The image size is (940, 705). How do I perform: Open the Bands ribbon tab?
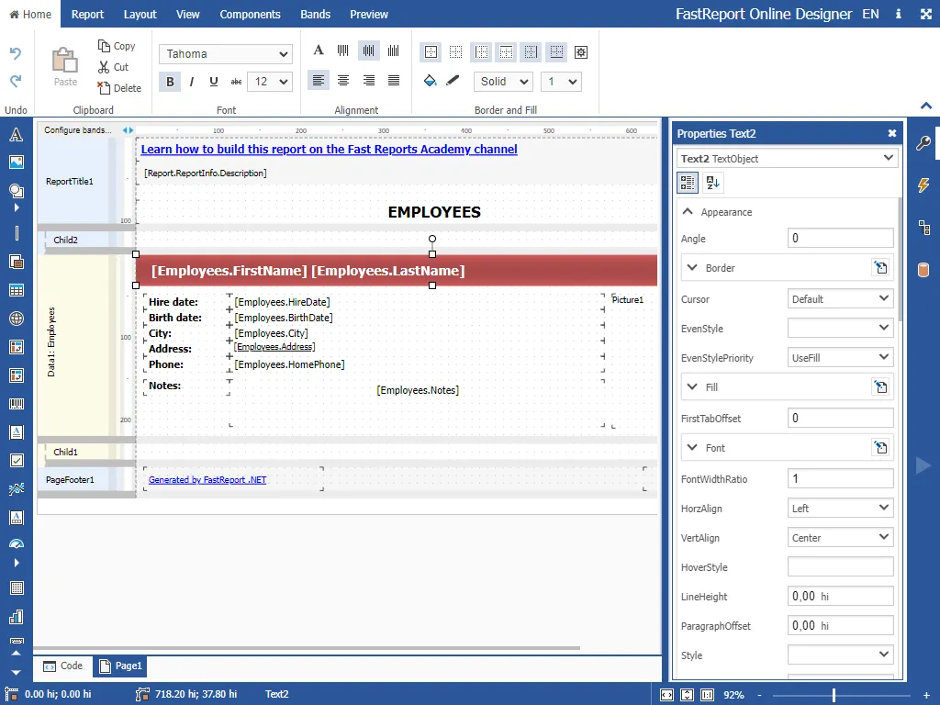[316, 14]
